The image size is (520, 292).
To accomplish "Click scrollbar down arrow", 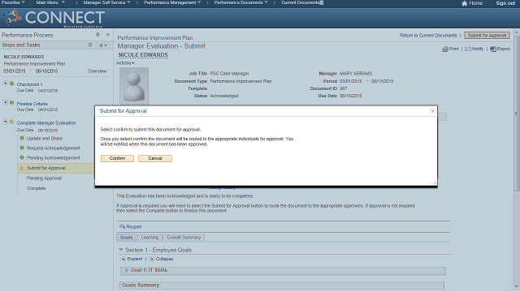I will (517, 286).
